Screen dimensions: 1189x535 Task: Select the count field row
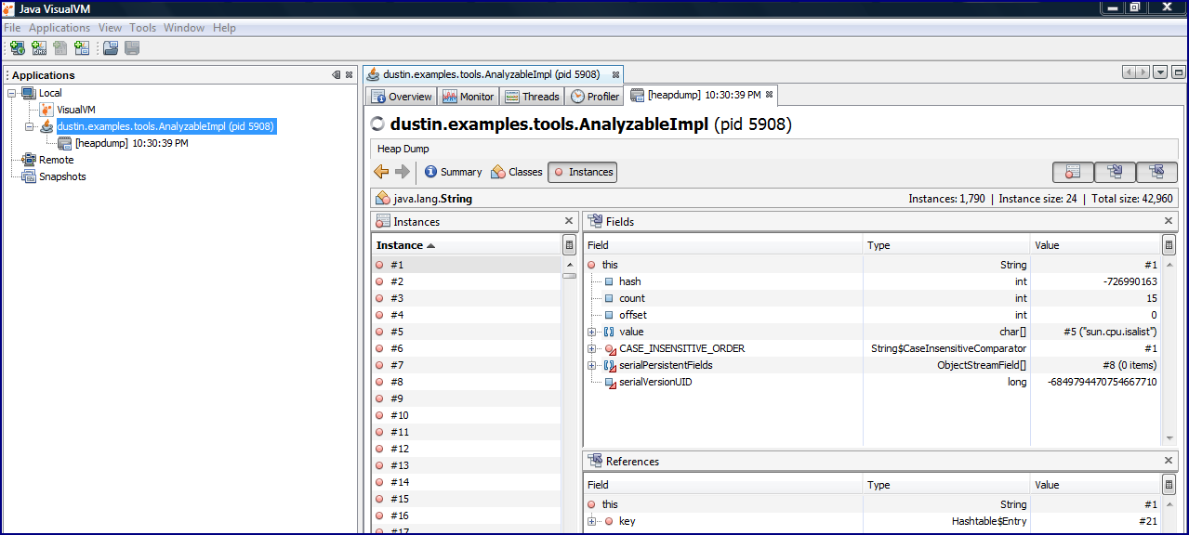click(x=873, y=298)
